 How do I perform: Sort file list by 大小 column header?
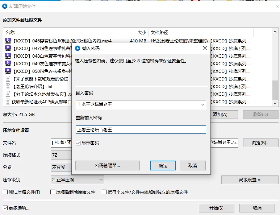tap(130, 33)
